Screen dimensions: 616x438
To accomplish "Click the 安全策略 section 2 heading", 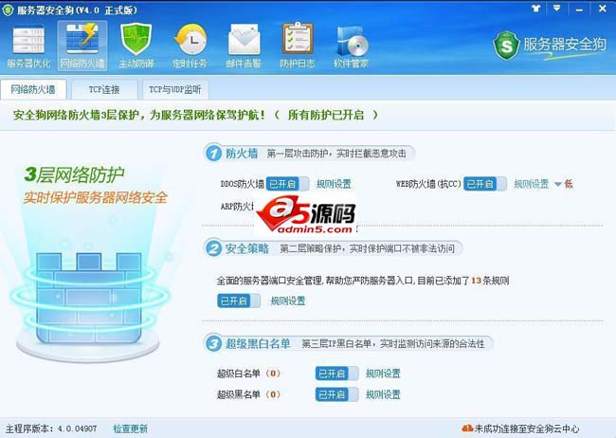I will click(246, 248).
